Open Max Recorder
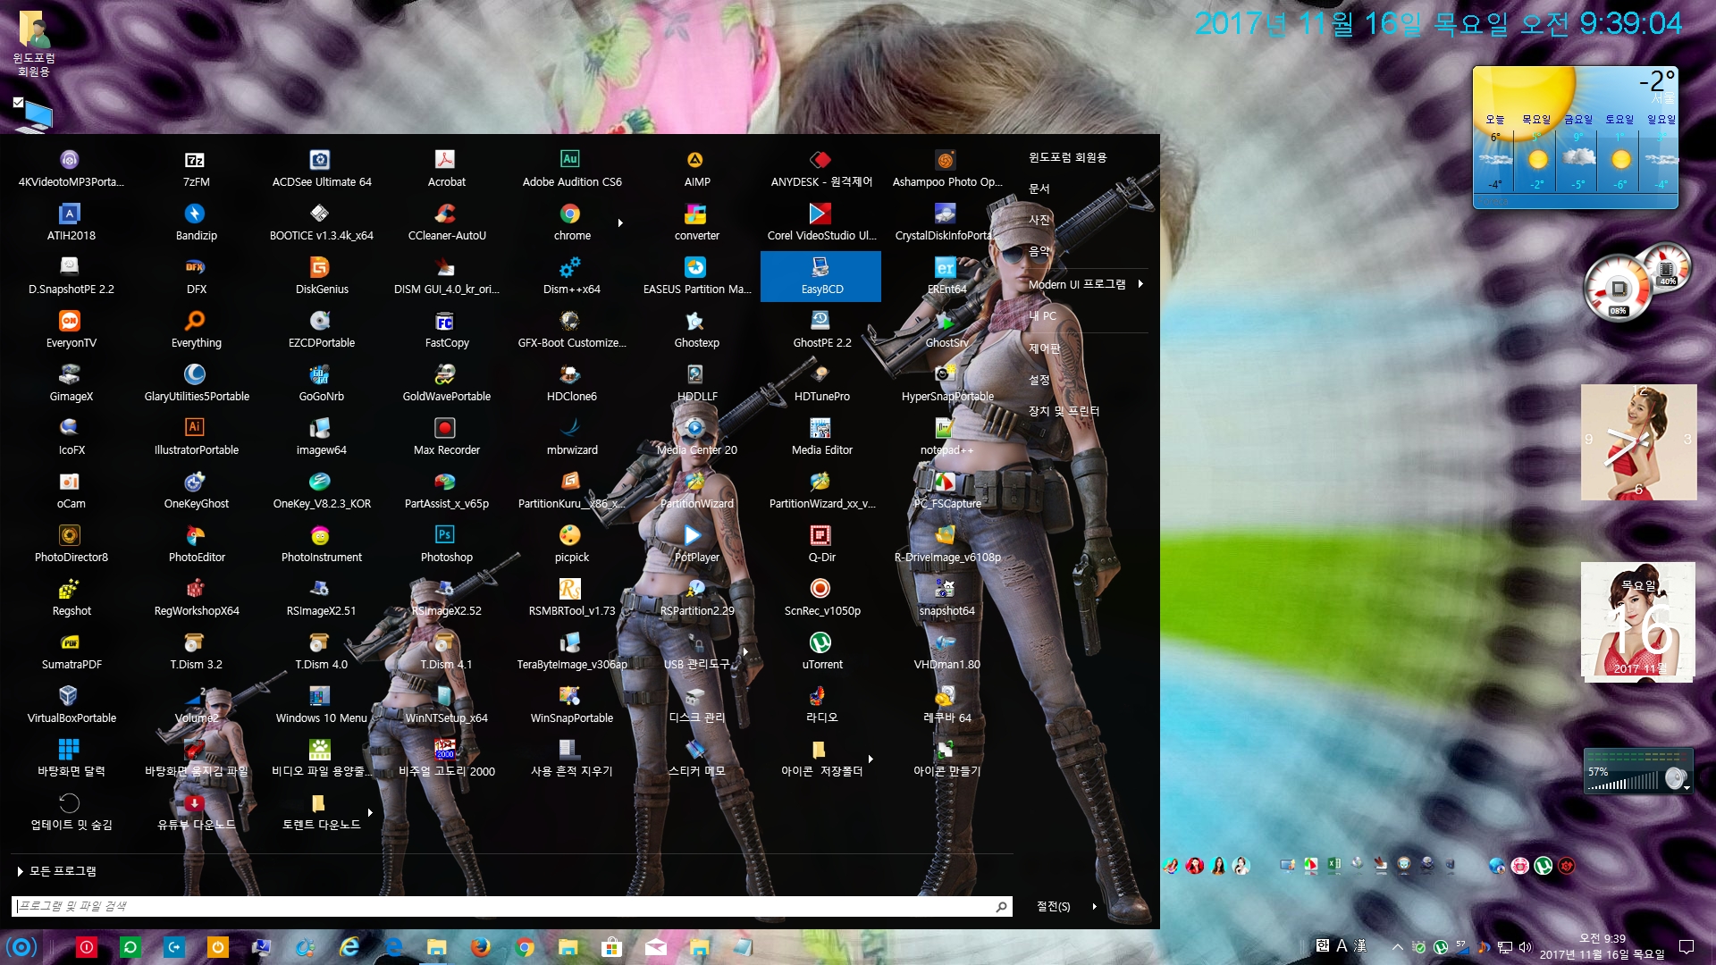 446,438
